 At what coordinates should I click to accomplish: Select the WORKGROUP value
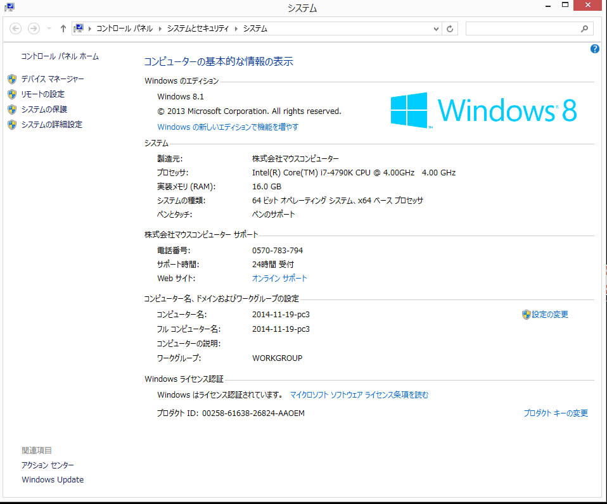(277, 358)
